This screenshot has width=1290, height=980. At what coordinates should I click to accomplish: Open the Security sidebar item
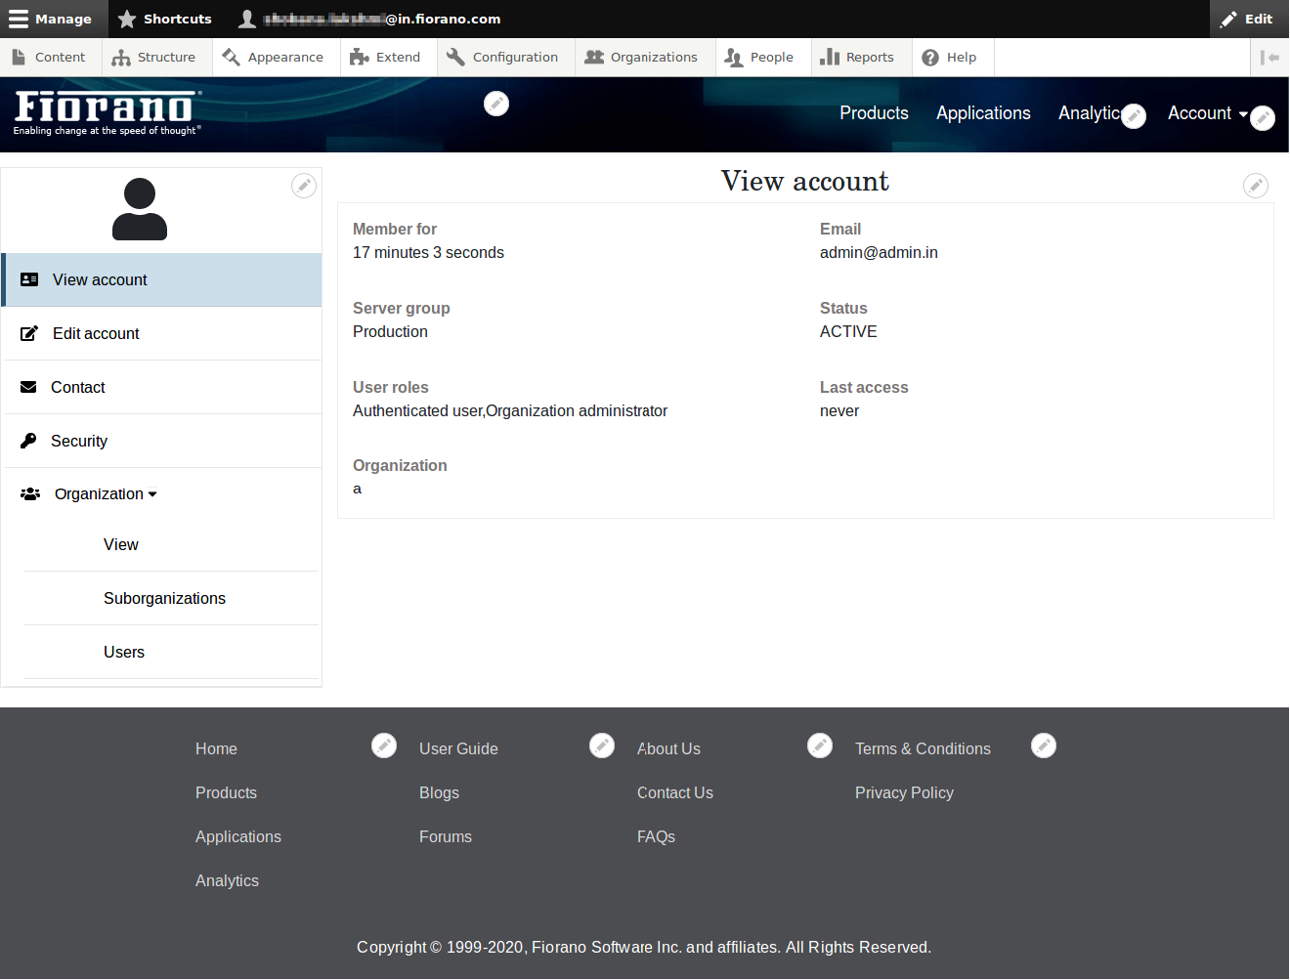point(161,442)
